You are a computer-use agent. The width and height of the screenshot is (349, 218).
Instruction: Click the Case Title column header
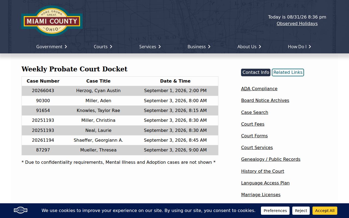click(x=98, y=81)
